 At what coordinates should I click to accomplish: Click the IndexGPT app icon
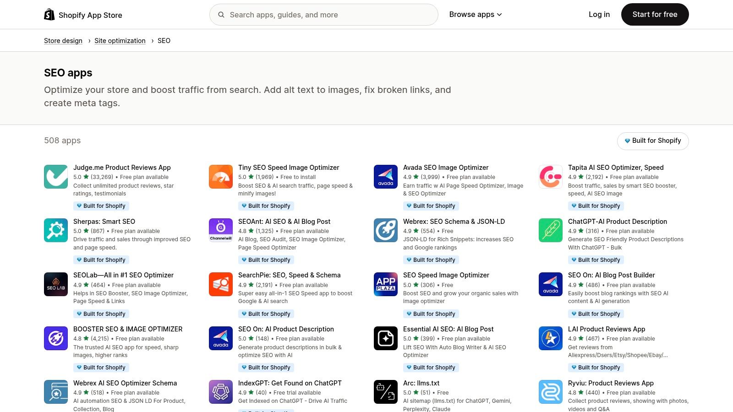(x=220, y=392)
